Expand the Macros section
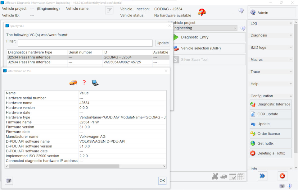The height and width of the screenshot is (190, 298). pyautogui.click(x=291, y=60)
